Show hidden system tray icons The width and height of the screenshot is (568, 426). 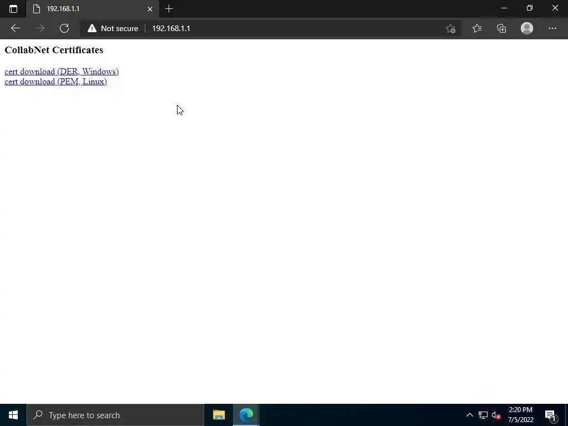[x=469, y=415]
